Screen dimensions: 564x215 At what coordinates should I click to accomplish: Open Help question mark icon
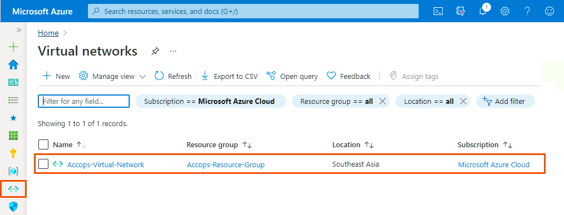(527, 12)
